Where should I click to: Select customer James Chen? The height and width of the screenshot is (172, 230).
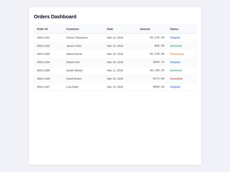tap(74, 46)
